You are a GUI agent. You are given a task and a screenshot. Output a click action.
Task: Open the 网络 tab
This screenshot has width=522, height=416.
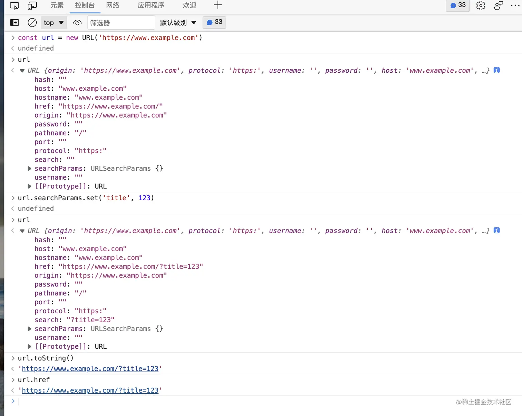(113, 5)
